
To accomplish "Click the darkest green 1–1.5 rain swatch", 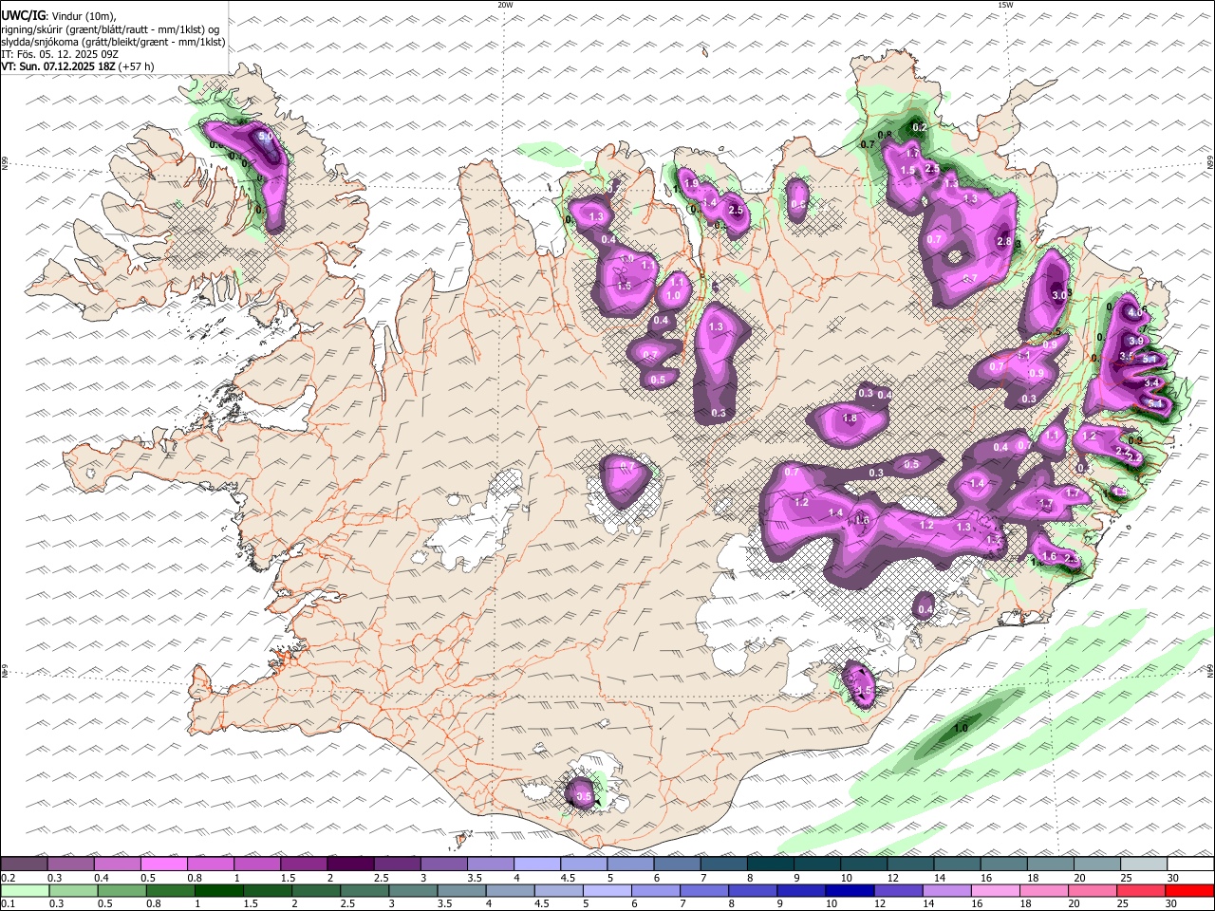I will pyautogui.click(x=218, y=891).
